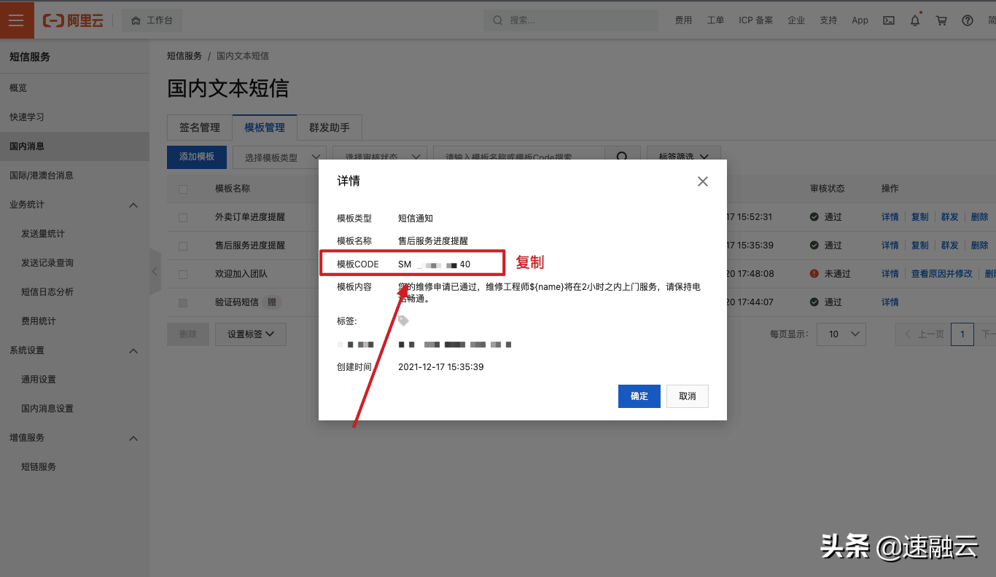
Task: Go to the previous page 上一页
Action: (924, 334)
